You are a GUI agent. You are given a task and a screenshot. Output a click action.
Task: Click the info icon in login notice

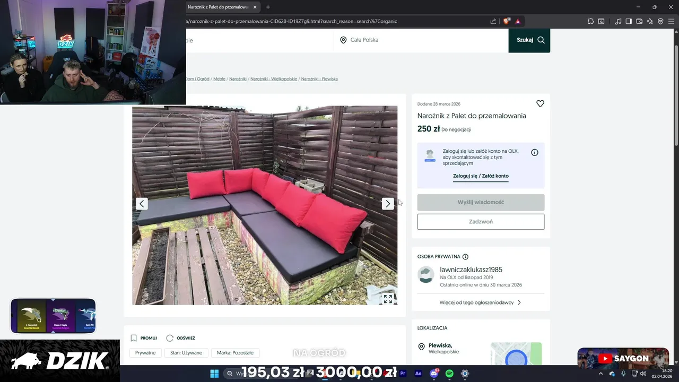click(x=535, y=152)
